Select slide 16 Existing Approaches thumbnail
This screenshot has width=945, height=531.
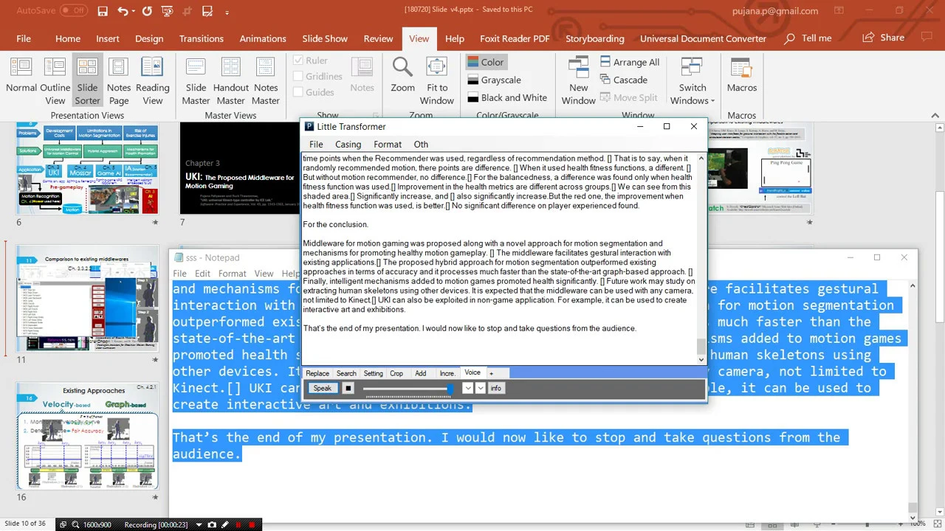point(87,435)
